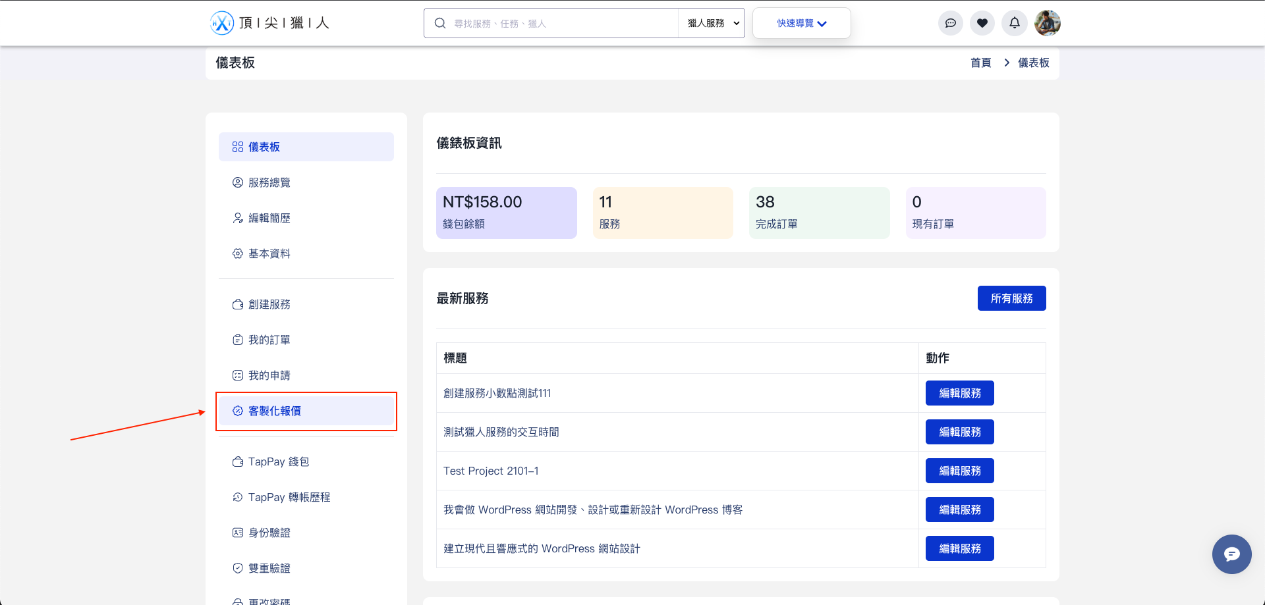Viewport: 1265px width, 605px height.
Task: Click the search field for services
Action: (x=560, y=24)
